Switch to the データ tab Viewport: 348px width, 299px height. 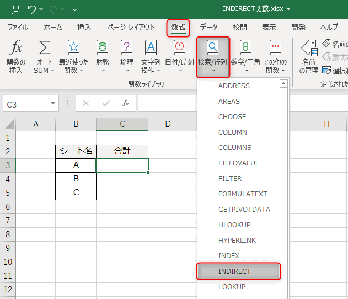click(x=208, y=27)
